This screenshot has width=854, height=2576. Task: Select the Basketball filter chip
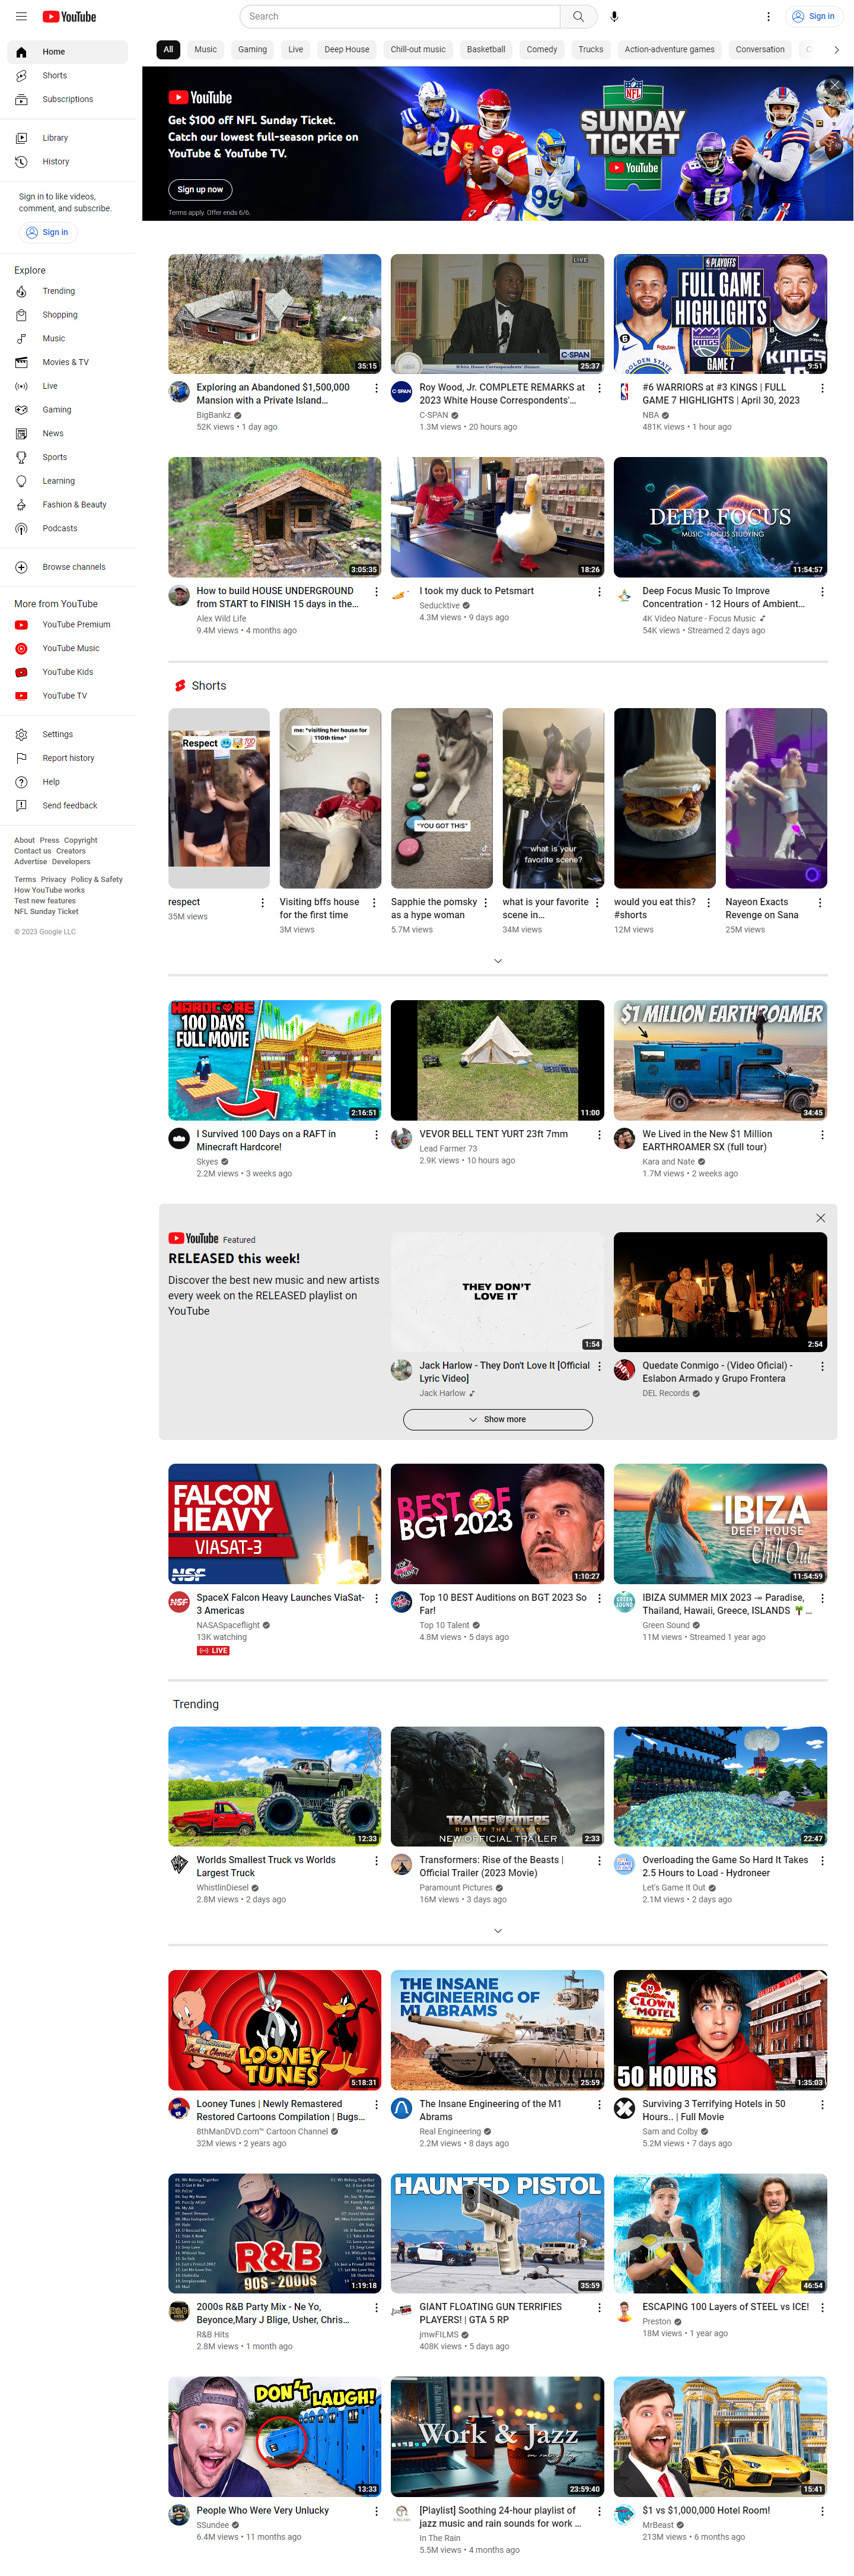pos(486,49)
